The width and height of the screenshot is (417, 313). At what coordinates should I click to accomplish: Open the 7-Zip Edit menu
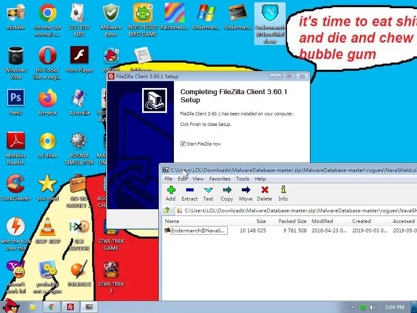[182, 179]
